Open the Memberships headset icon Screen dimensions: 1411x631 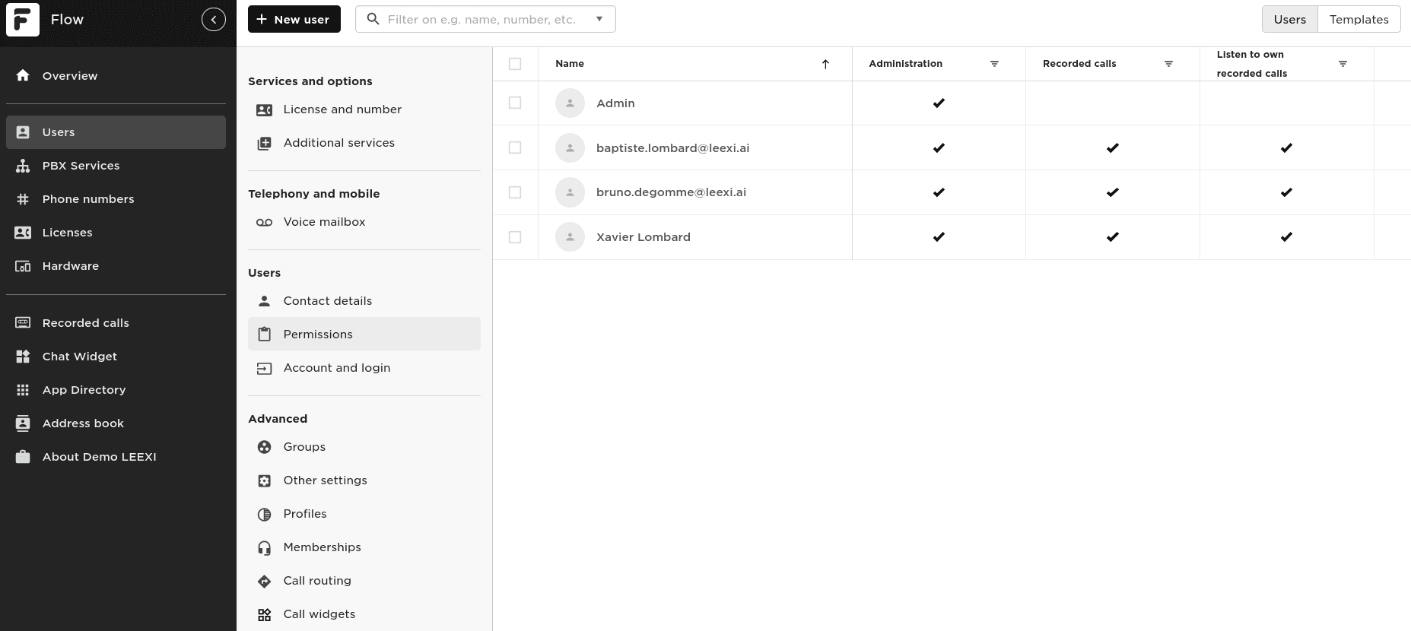pyautogui.click(x=264, y=547)
